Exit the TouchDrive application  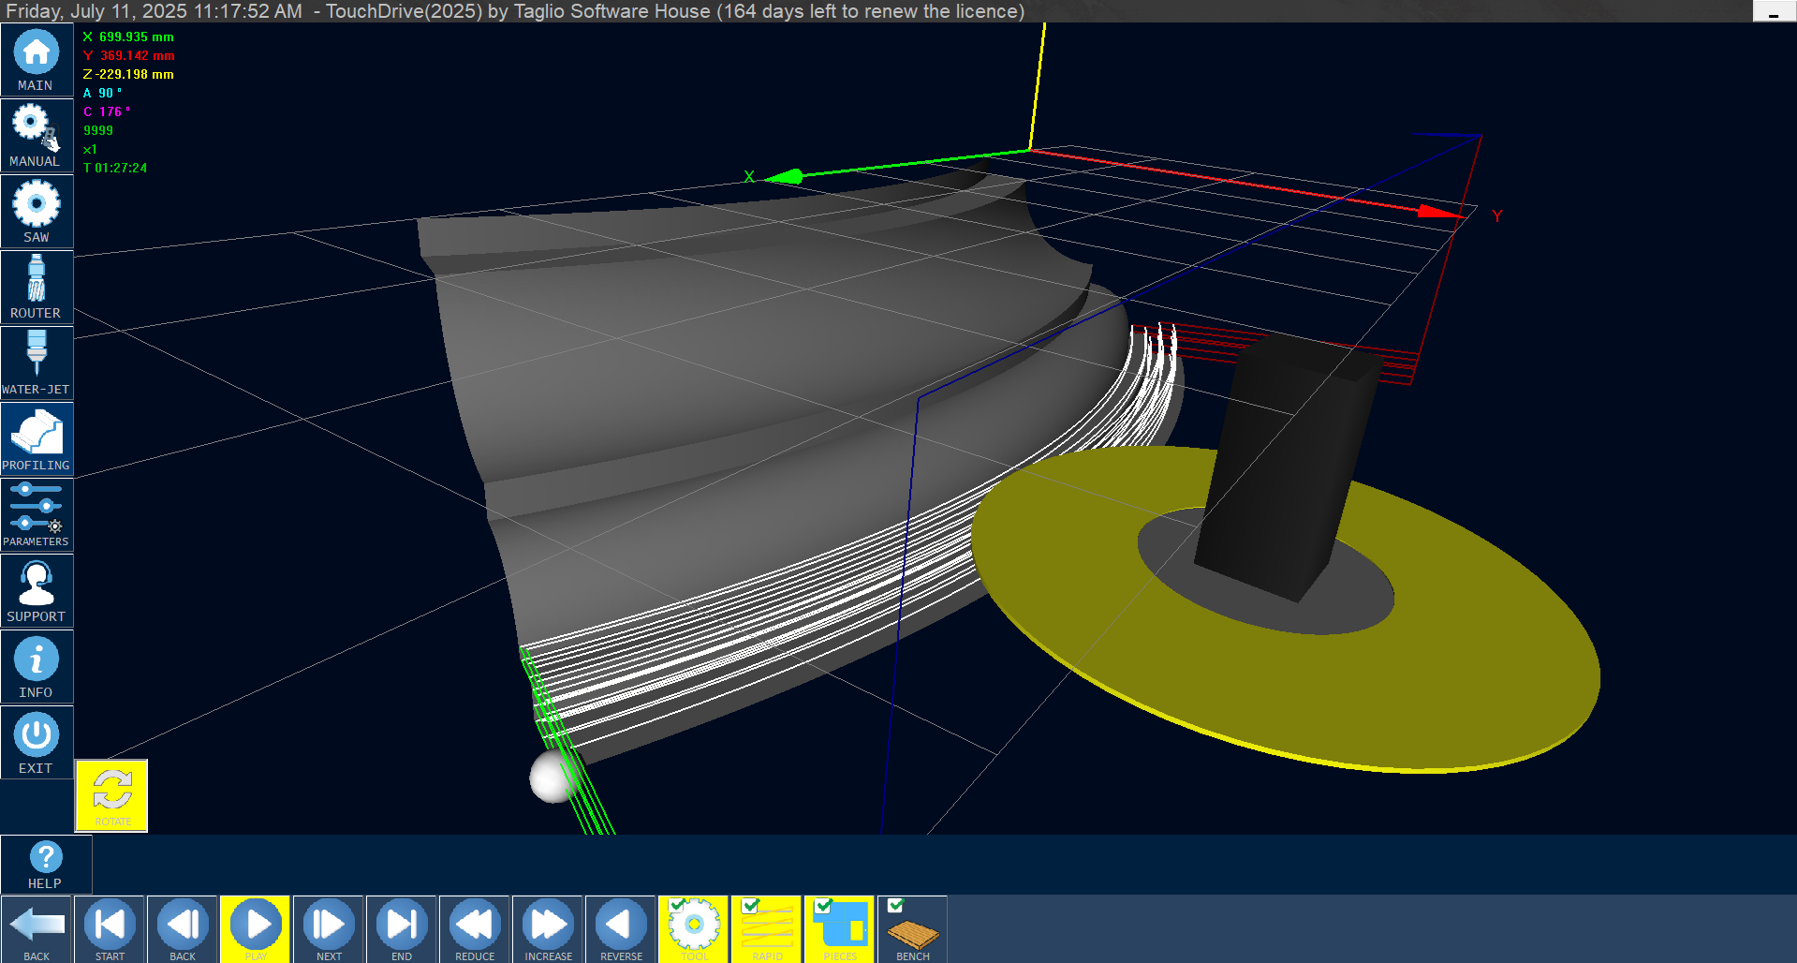pyautogui.click(x=37, y=743)
